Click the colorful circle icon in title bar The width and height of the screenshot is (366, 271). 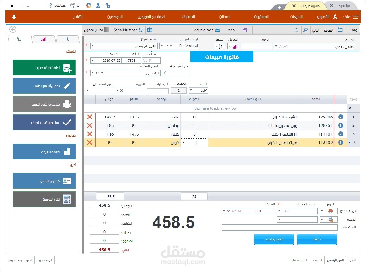[x=89, y=5]
